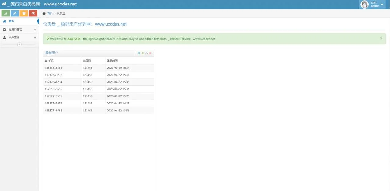Click the green signal chart shortcut button
This screenshot has height=191, width=390.
point(5,13)
